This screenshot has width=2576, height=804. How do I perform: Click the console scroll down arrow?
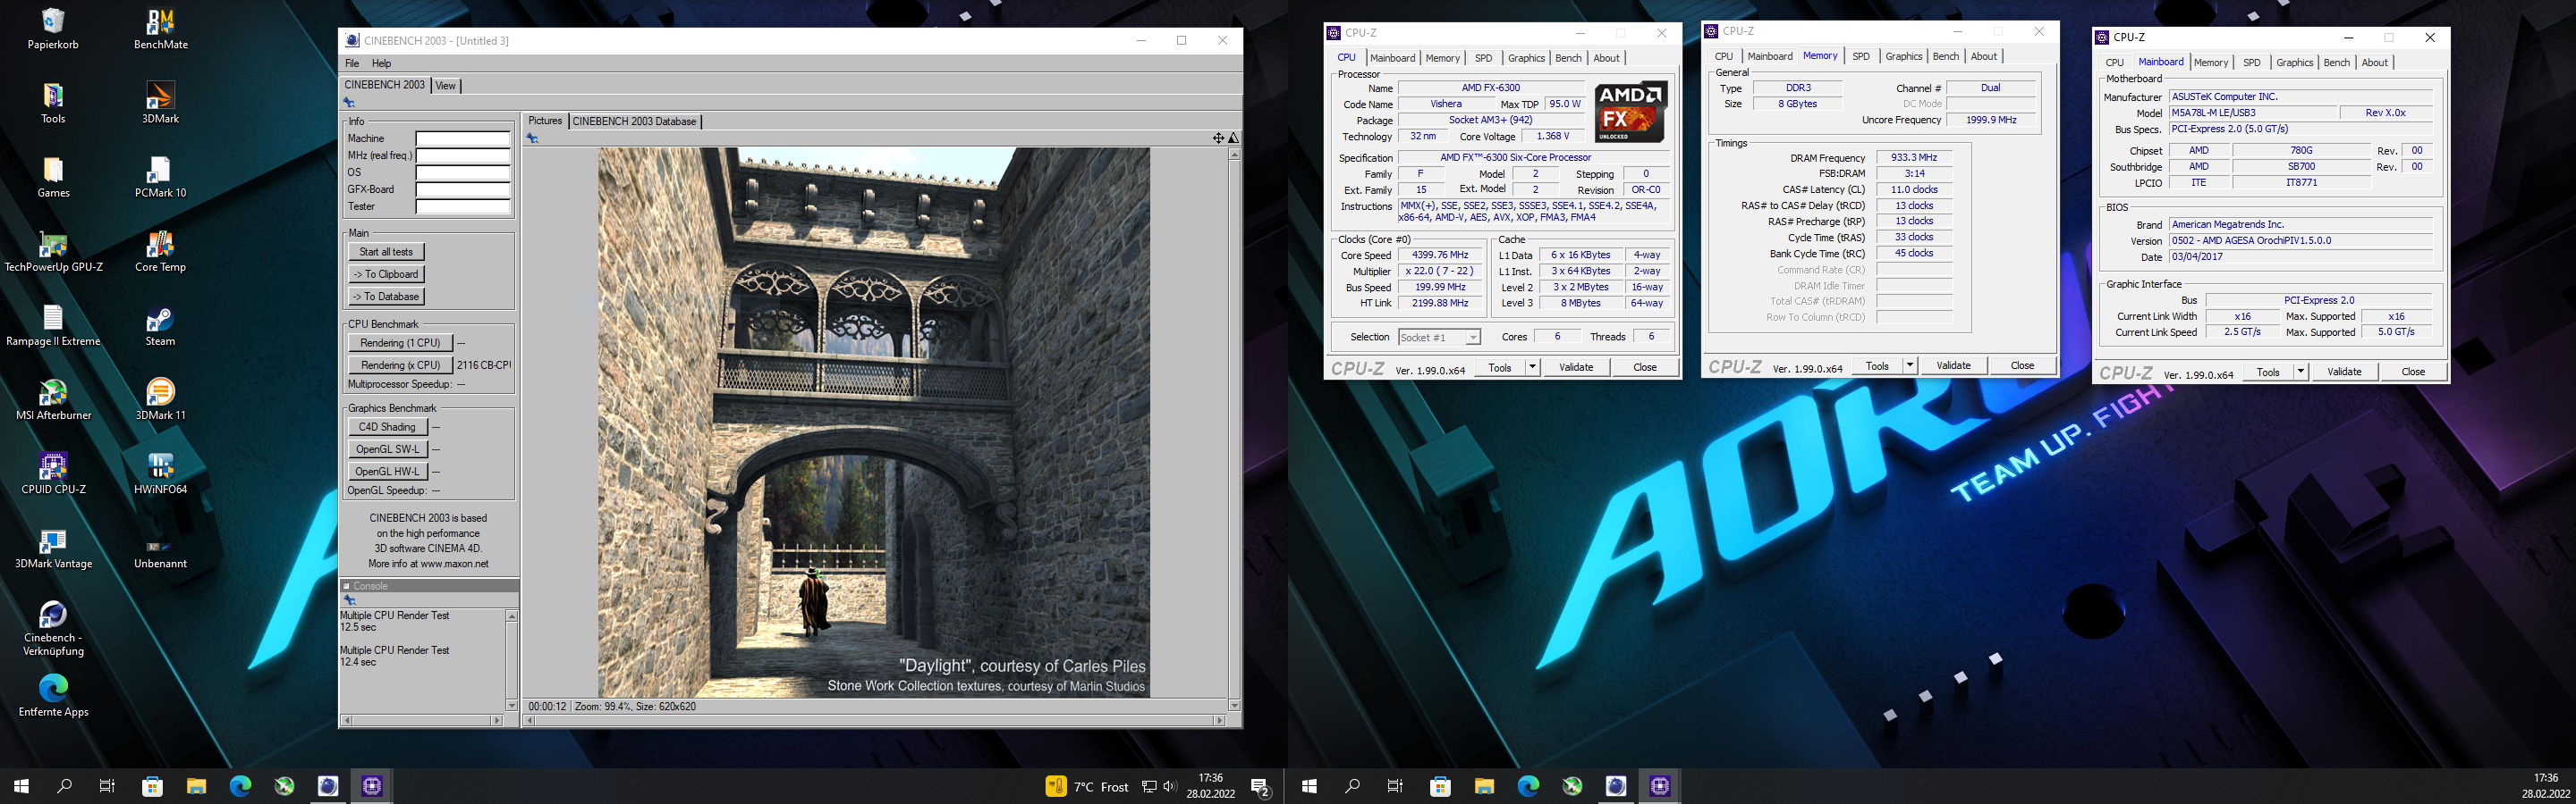[512, 705]
